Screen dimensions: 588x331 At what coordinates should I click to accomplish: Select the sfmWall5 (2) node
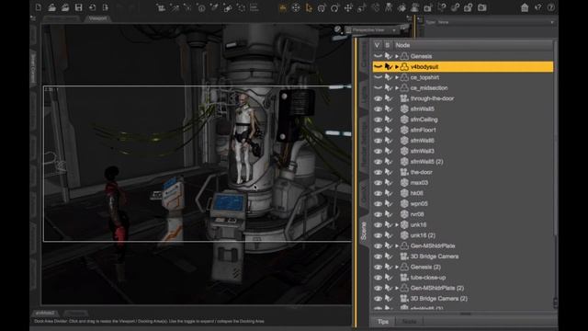tap(462, 162)
